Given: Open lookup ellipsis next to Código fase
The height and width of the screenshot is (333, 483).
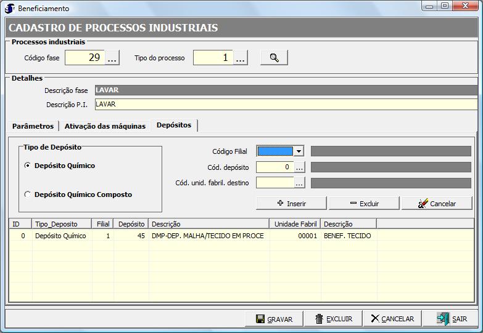Looking at the screenshot, I should pos(112,58).
